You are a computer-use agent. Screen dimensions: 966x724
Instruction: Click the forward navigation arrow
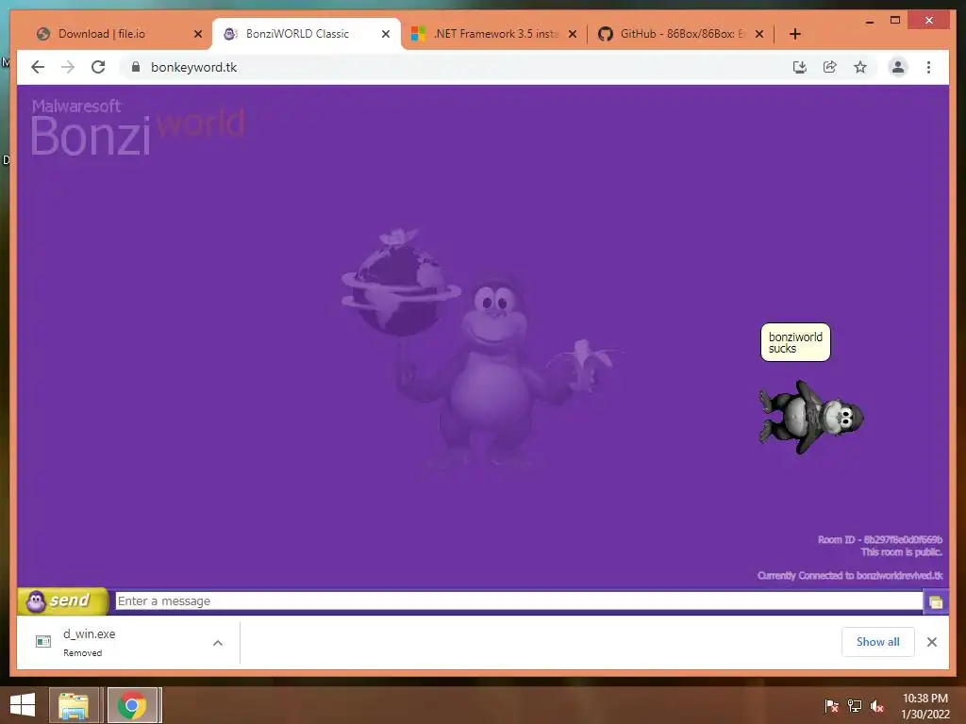point(68,67)
